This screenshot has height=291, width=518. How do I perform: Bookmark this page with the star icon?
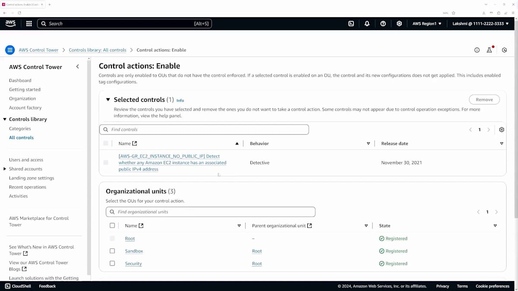pyautogui.click(x=454, y=13)
